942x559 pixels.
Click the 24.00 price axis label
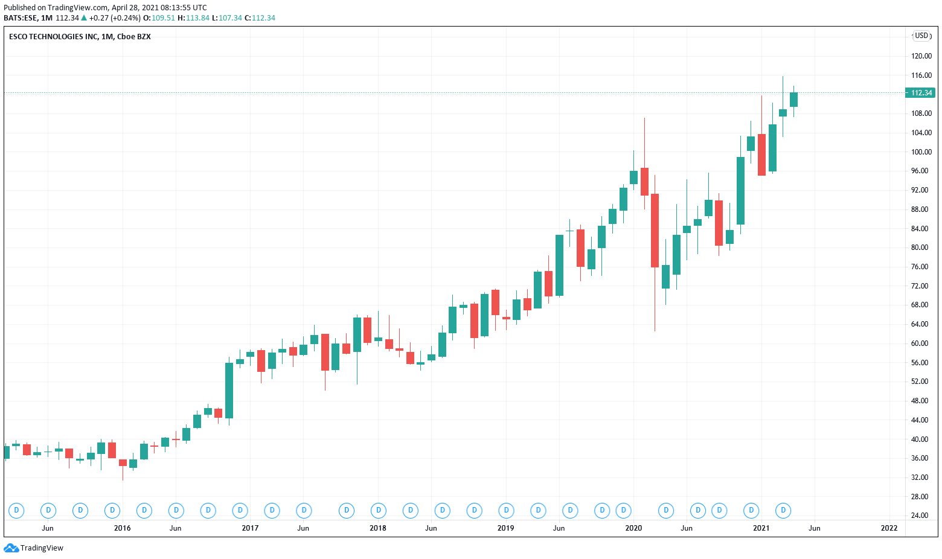point(920,516)
